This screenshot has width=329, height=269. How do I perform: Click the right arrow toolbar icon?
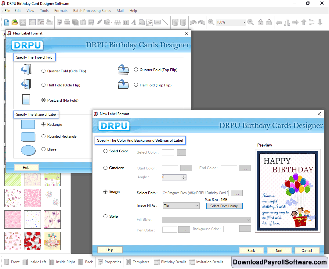click(x=295, y=22)
